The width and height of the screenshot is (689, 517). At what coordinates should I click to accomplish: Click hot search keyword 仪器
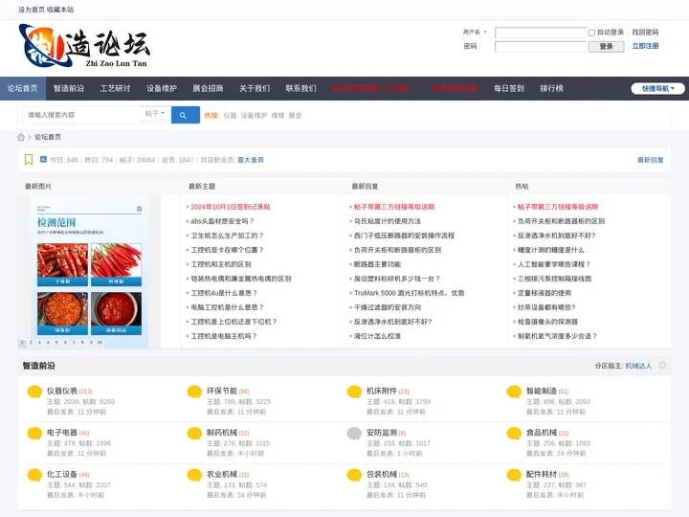(230, 115)
